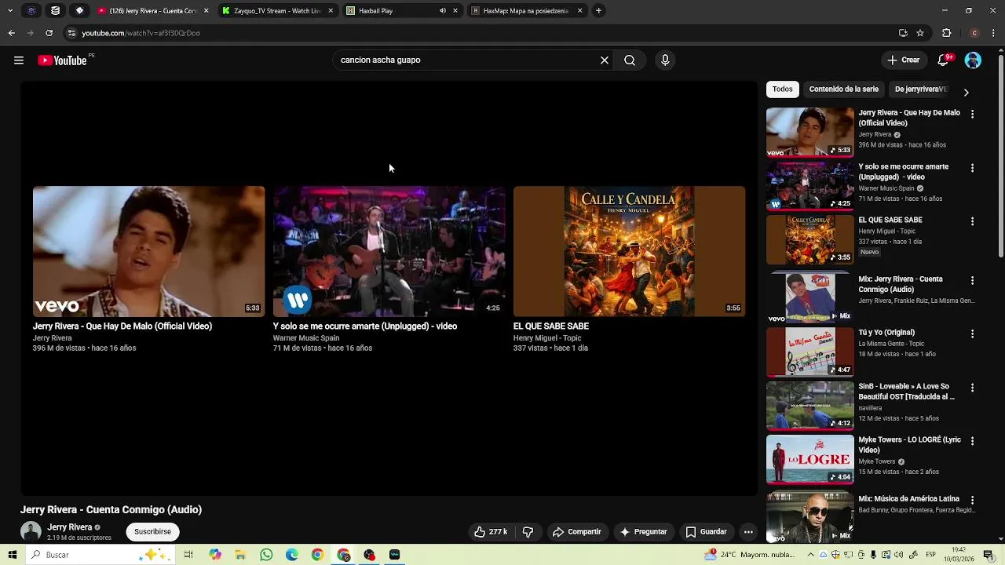Viewport: 1005px width, 565px height.
Task: Open options for Mix Música de América Latina
Action: click(972, 500)
